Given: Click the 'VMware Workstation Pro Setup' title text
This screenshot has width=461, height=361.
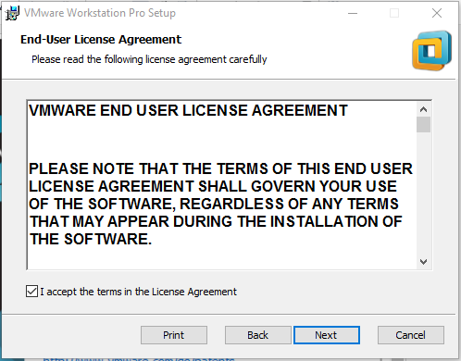Looking at the screenshot, I should coord(100,13).
